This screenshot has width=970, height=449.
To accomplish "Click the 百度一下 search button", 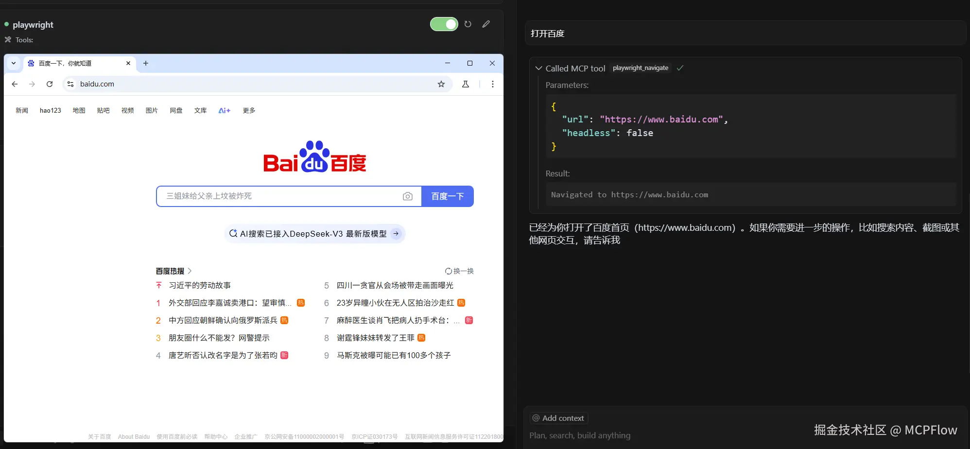I will (448, 196).
